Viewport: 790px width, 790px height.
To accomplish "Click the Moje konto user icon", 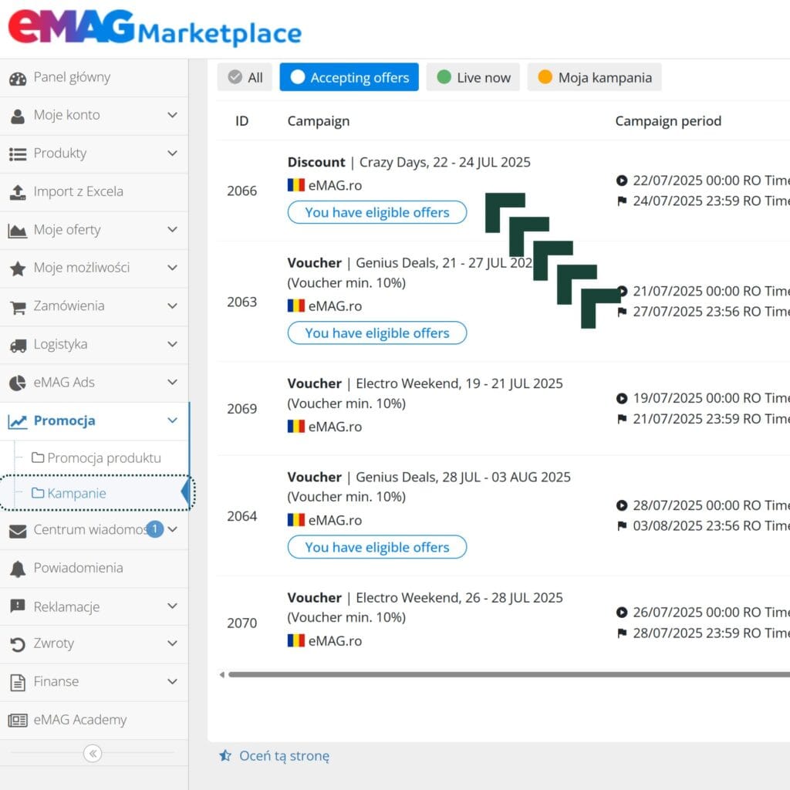I will click(18, 116).
